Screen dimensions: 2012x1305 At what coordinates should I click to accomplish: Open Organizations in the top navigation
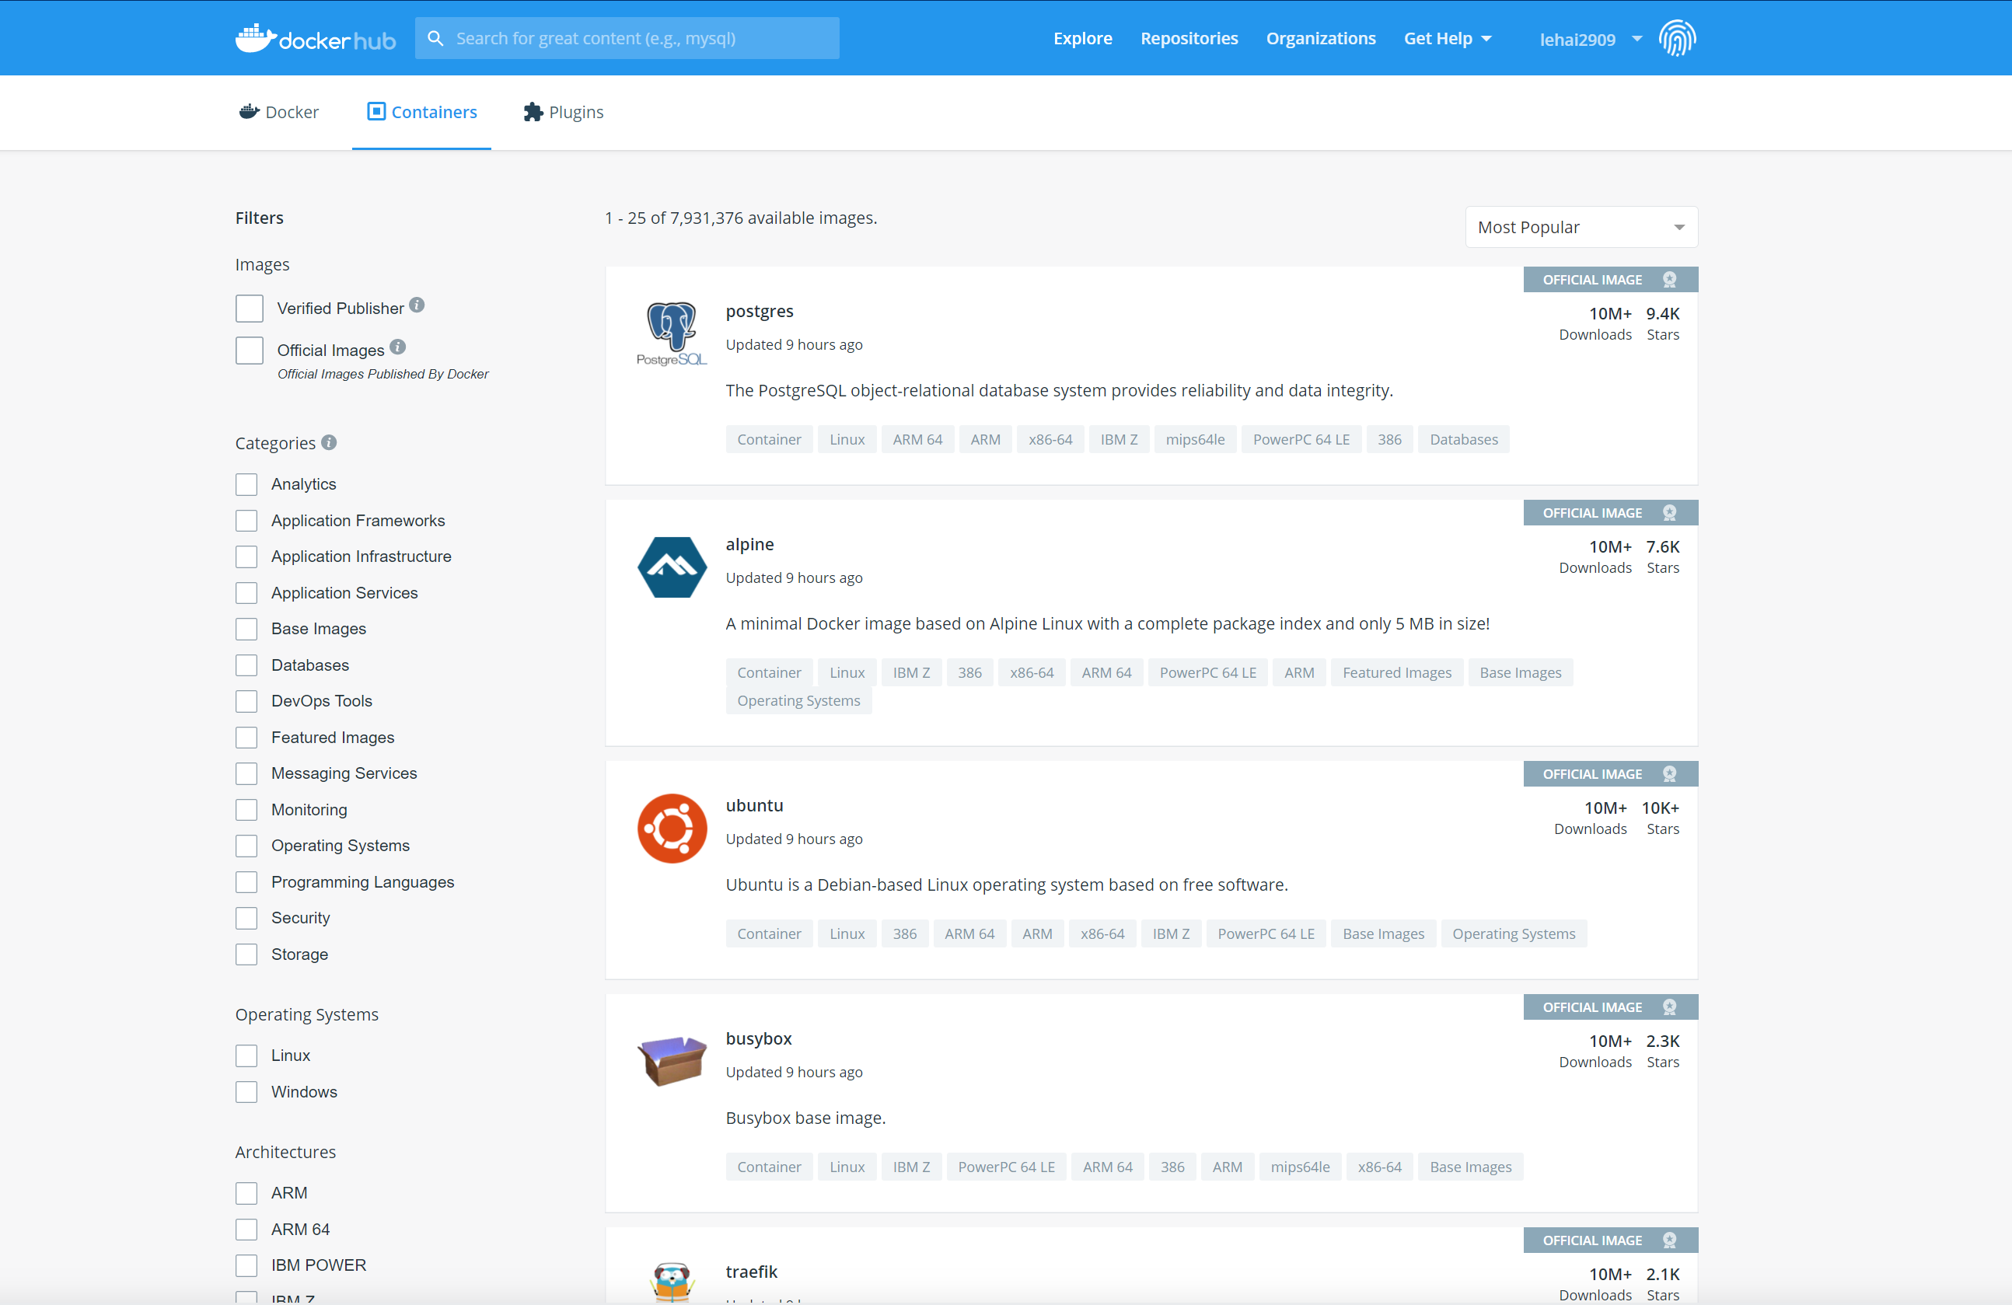click(1321, 38)
